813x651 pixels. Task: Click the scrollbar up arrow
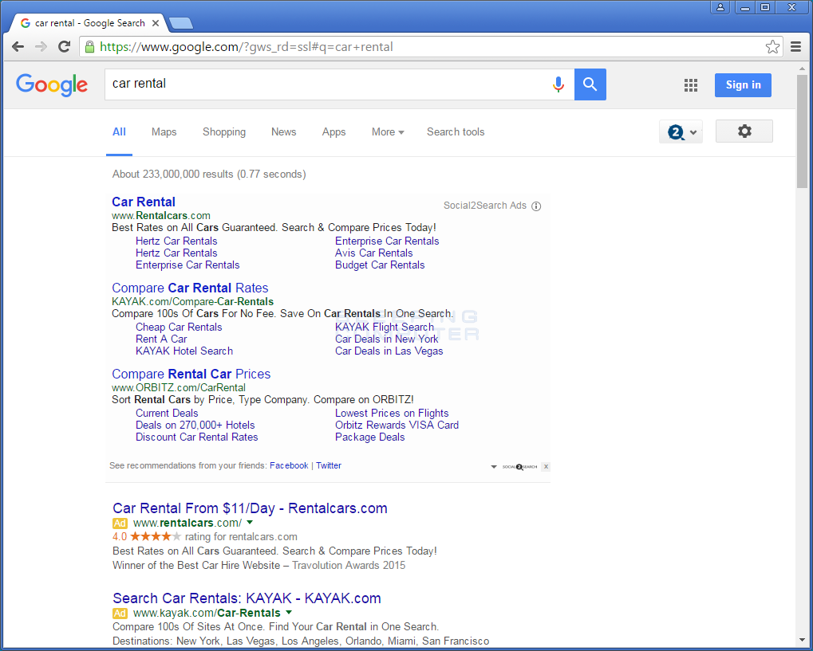(802, 67)
